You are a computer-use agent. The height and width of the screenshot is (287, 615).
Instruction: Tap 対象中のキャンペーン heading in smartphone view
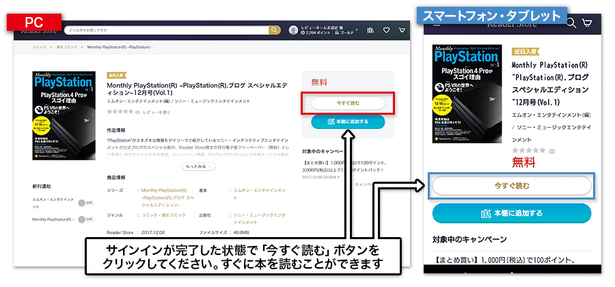point(469,239)
